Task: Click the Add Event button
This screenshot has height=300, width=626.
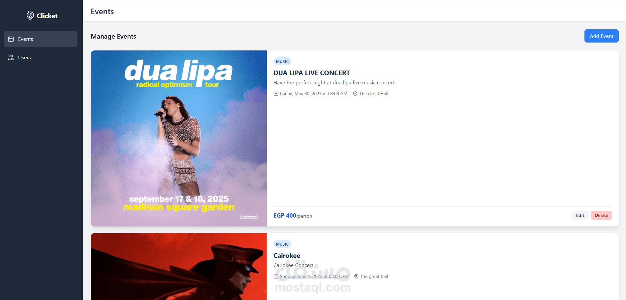Action: [x=601, y=36]
